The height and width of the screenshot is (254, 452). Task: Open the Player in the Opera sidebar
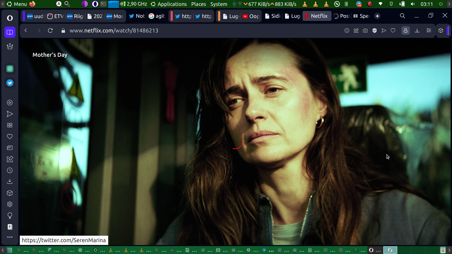click(x=10, y=103)
